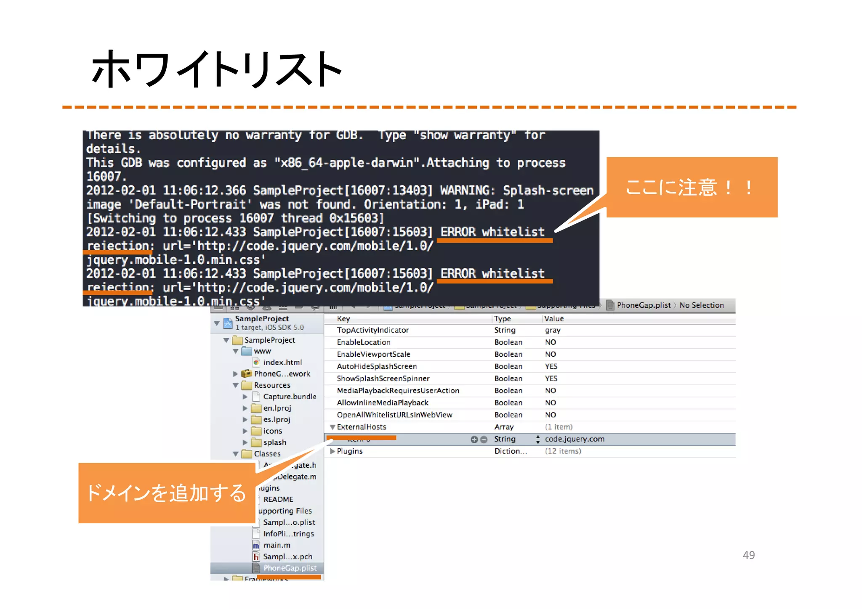This screenshot has width=862, height=609.
Task: Open the String type stepper for Item 0
Action: 538,440
